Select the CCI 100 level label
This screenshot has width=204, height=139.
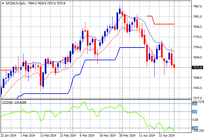195,112
